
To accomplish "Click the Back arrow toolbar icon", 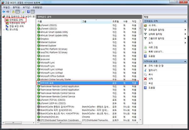I will pos(4,12).
